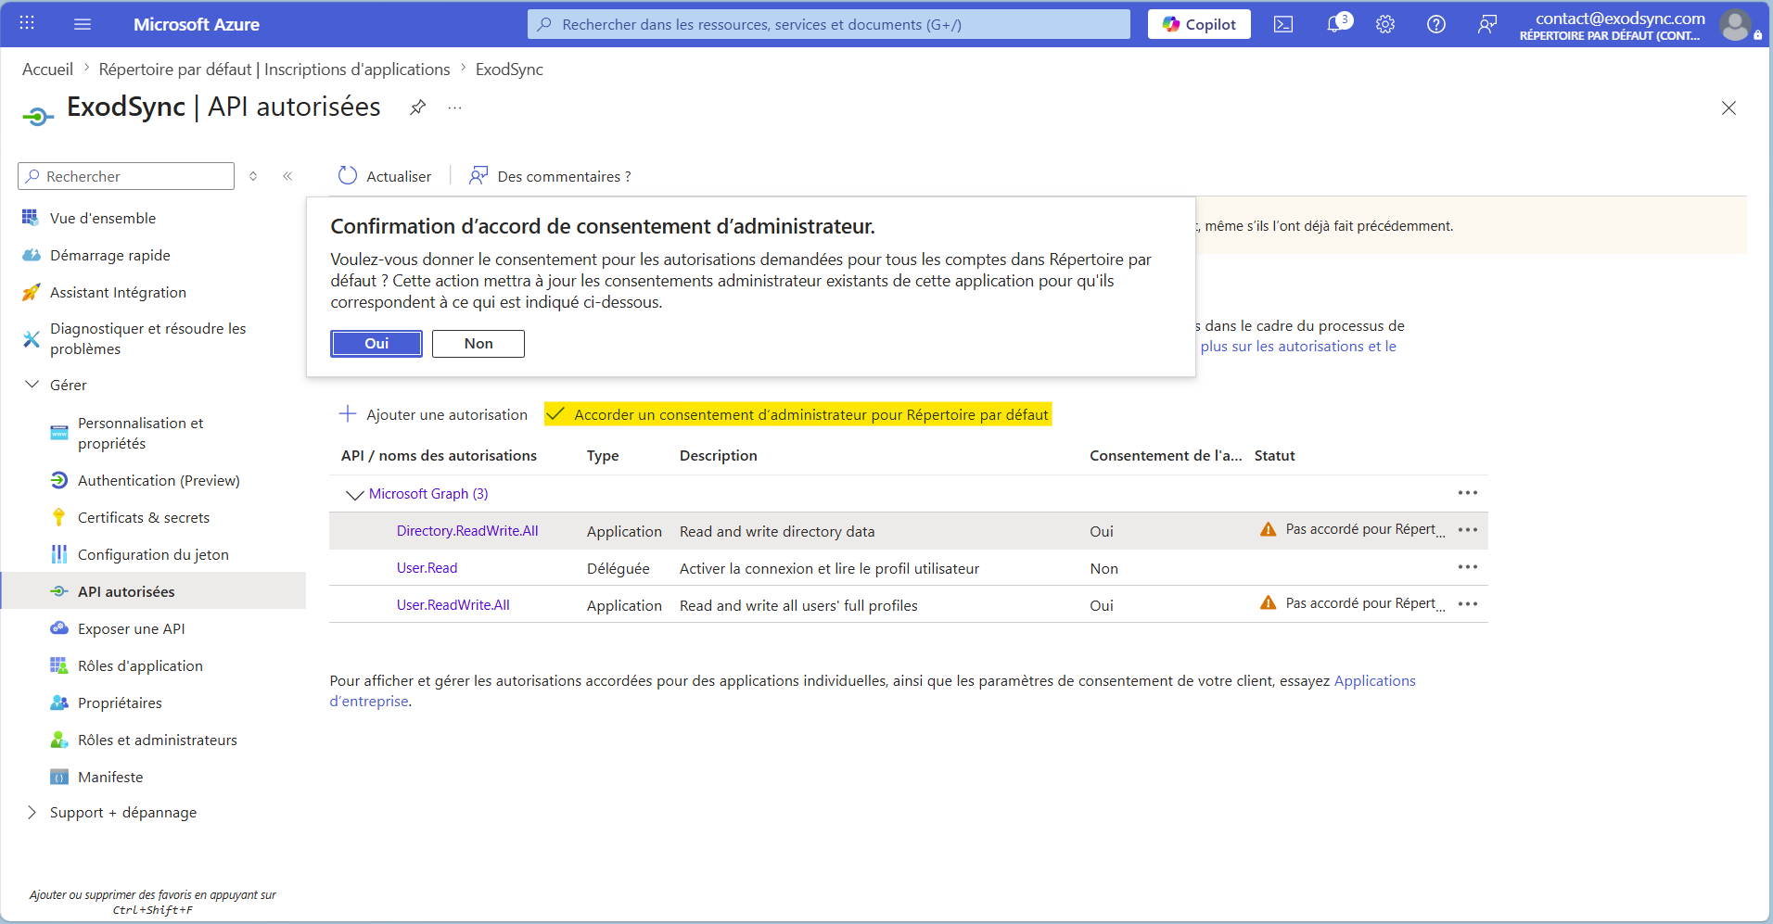This screenshot has width=1773, height=924.
Task: Click Ajouter une autorisation
Action: 433,414
